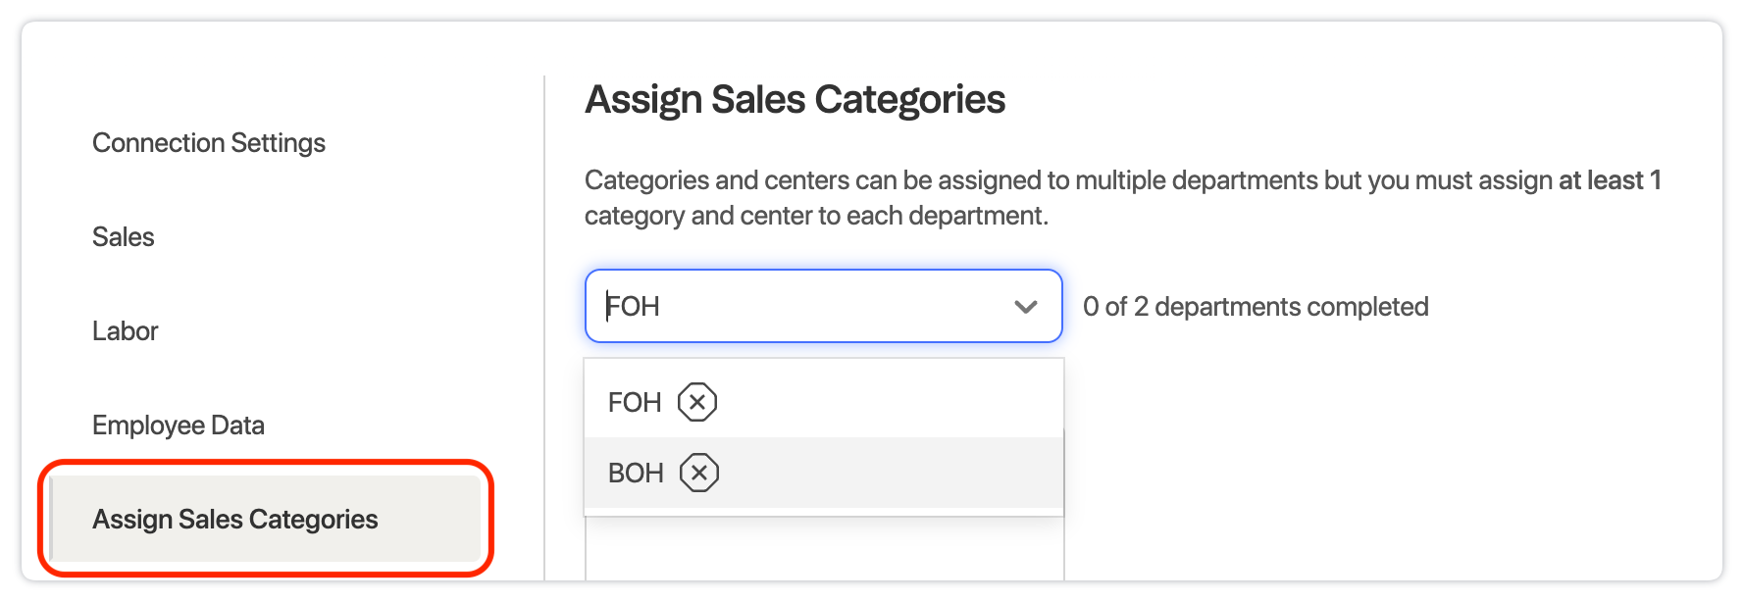Click inside the FOH department combo box
Viewport: 1744px width, 602px height.
(x=824, y=306)
